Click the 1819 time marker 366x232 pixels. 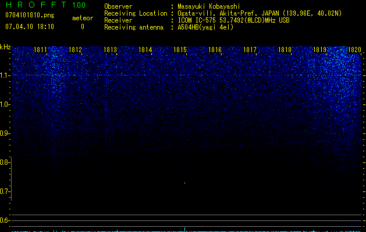tap(319, 50)
